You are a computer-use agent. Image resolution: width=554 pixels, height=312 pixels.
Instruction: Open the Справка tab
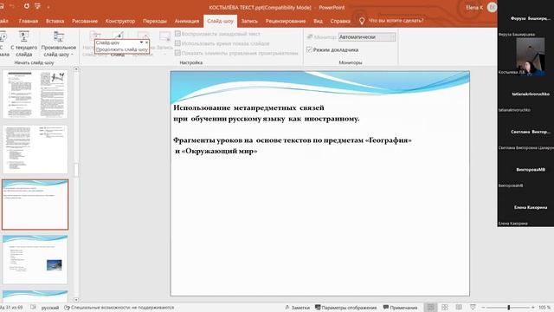340,21
